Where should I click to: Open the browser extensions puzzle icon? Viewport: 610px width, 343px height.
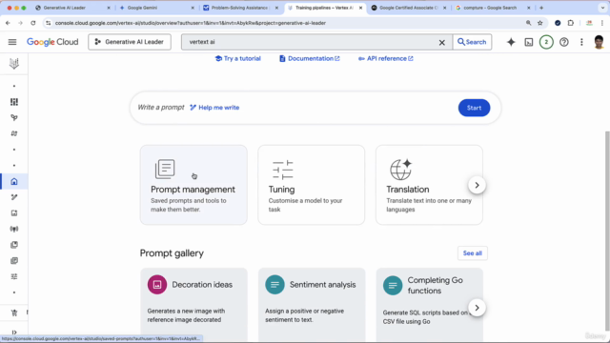click(x=571, y=23)
